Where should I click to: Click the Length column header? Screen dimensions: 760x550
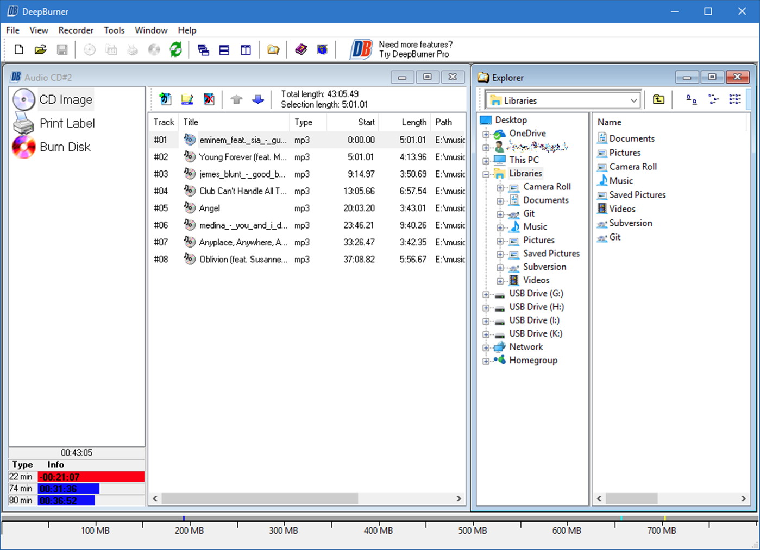[x=405, y=122]
